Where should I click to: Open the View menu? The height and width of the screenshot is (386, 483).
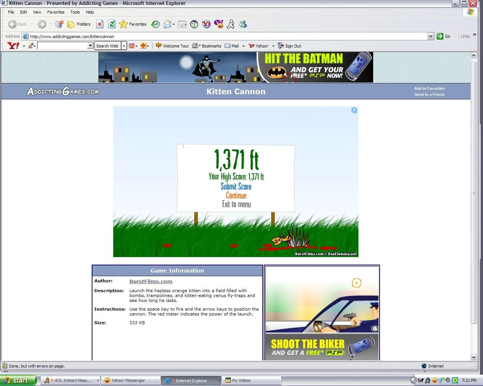pyautogui.click(x=37, y=12)
